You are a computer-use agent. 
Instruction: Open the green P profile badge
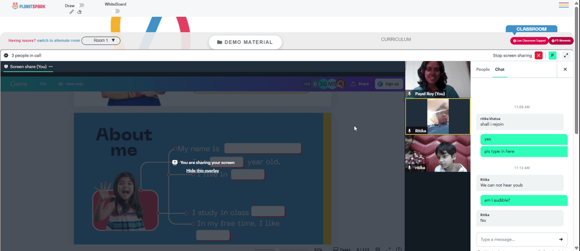[552, 56]
